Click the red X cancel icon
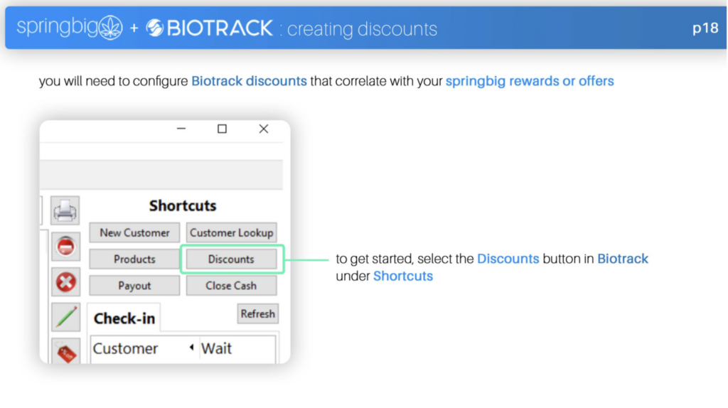728x408 pixels. tap(65, 281)
